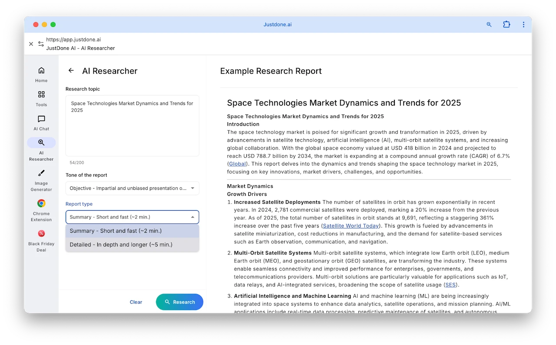556x345 pixels.
Task: Open AI Chat from sidebar
Action: pyautogui.click(x=41, y=119)
